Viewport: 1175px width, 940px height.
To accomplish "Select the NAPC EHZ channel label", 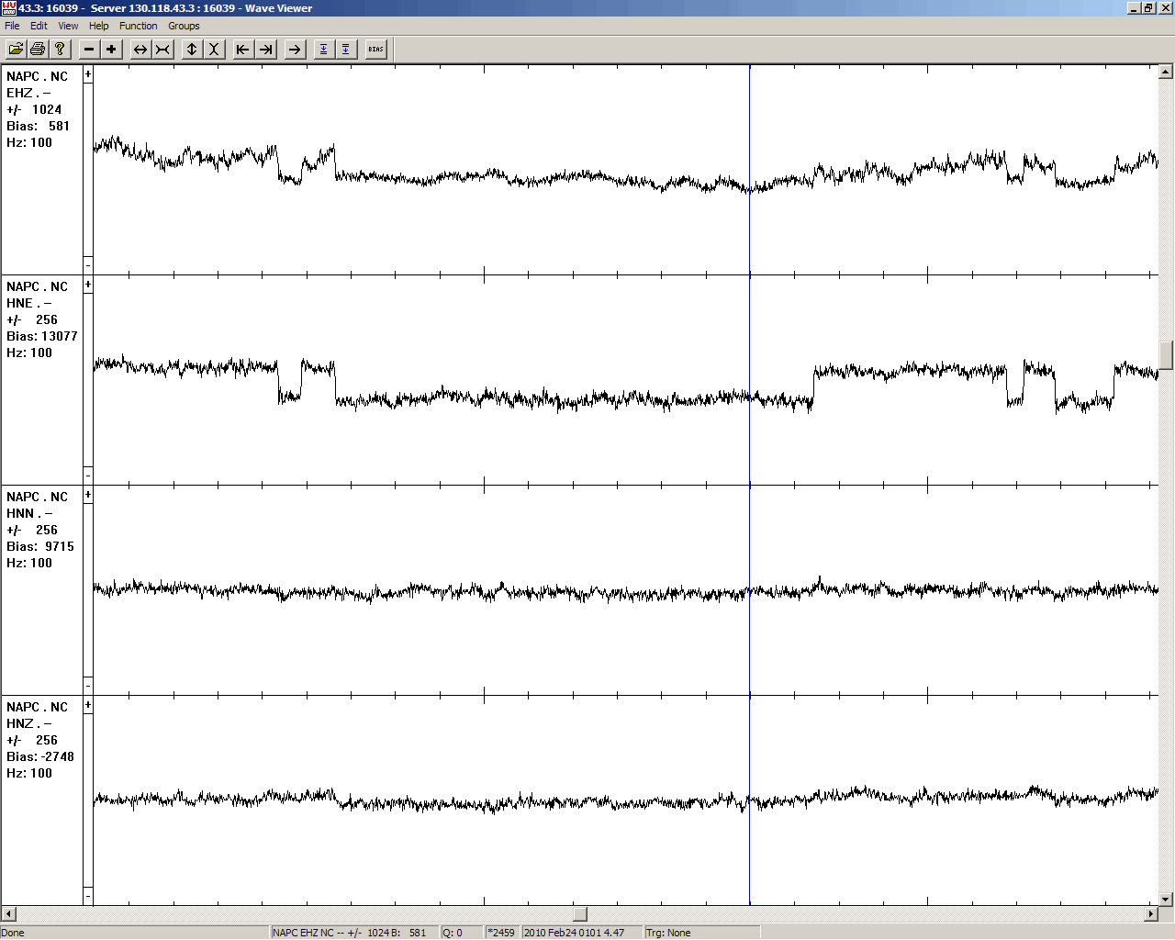I will 37,84.
